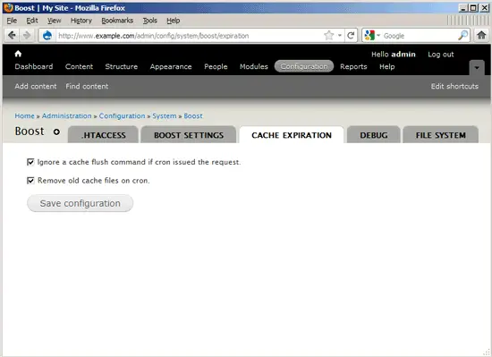Screen dimensions: 492x357
Task: Go to Dashboard in admin toolbar
Action: point(34,66)
